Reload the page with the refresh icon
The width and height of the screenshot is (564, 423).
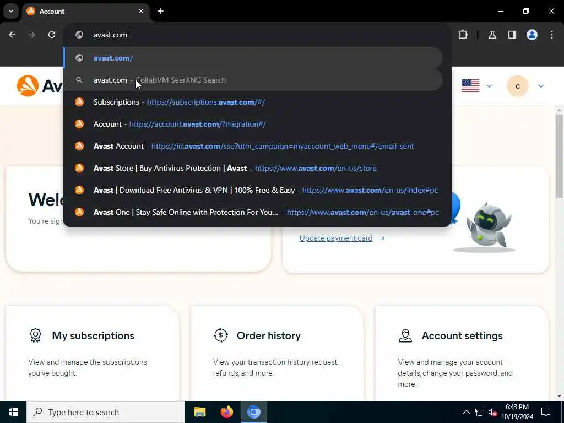click(52, 35)
